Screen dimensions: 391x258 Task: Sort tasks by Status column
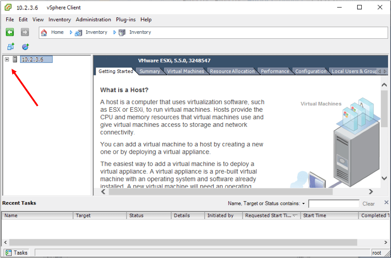149,215
